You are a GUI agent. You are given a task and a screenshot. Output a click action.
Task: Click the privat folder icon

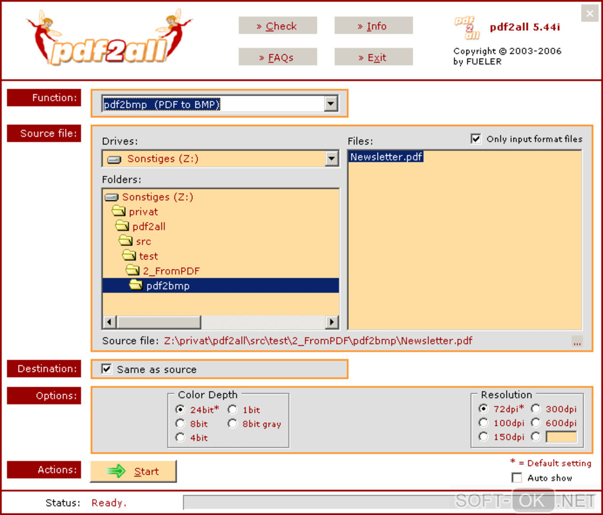click(118, 210)
